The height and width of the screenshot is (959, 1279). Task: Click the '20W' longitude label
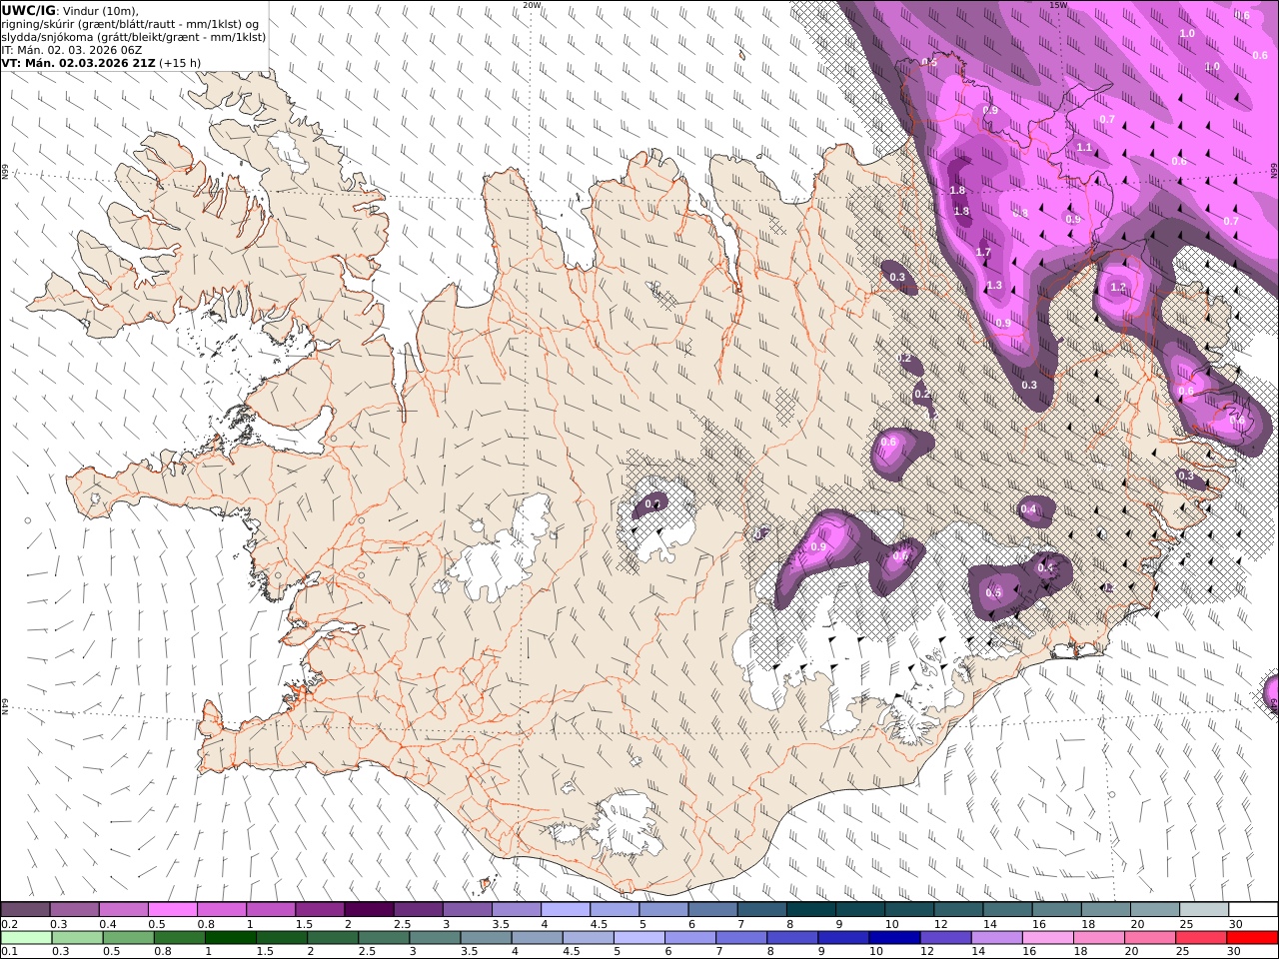coord(532,5)
